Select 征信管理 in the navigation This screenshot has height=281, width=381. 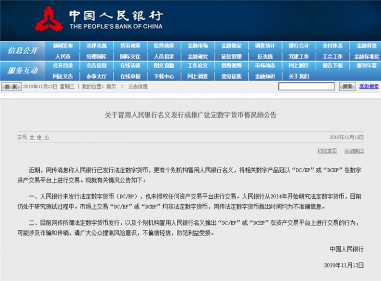point(231,57)
